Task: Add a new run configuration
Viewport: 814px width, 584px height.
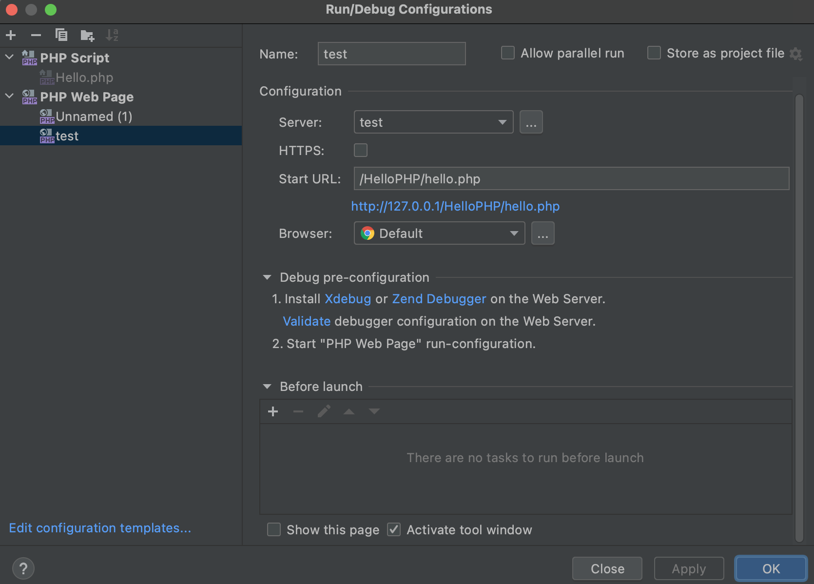Action: click(x=11, y=35)
